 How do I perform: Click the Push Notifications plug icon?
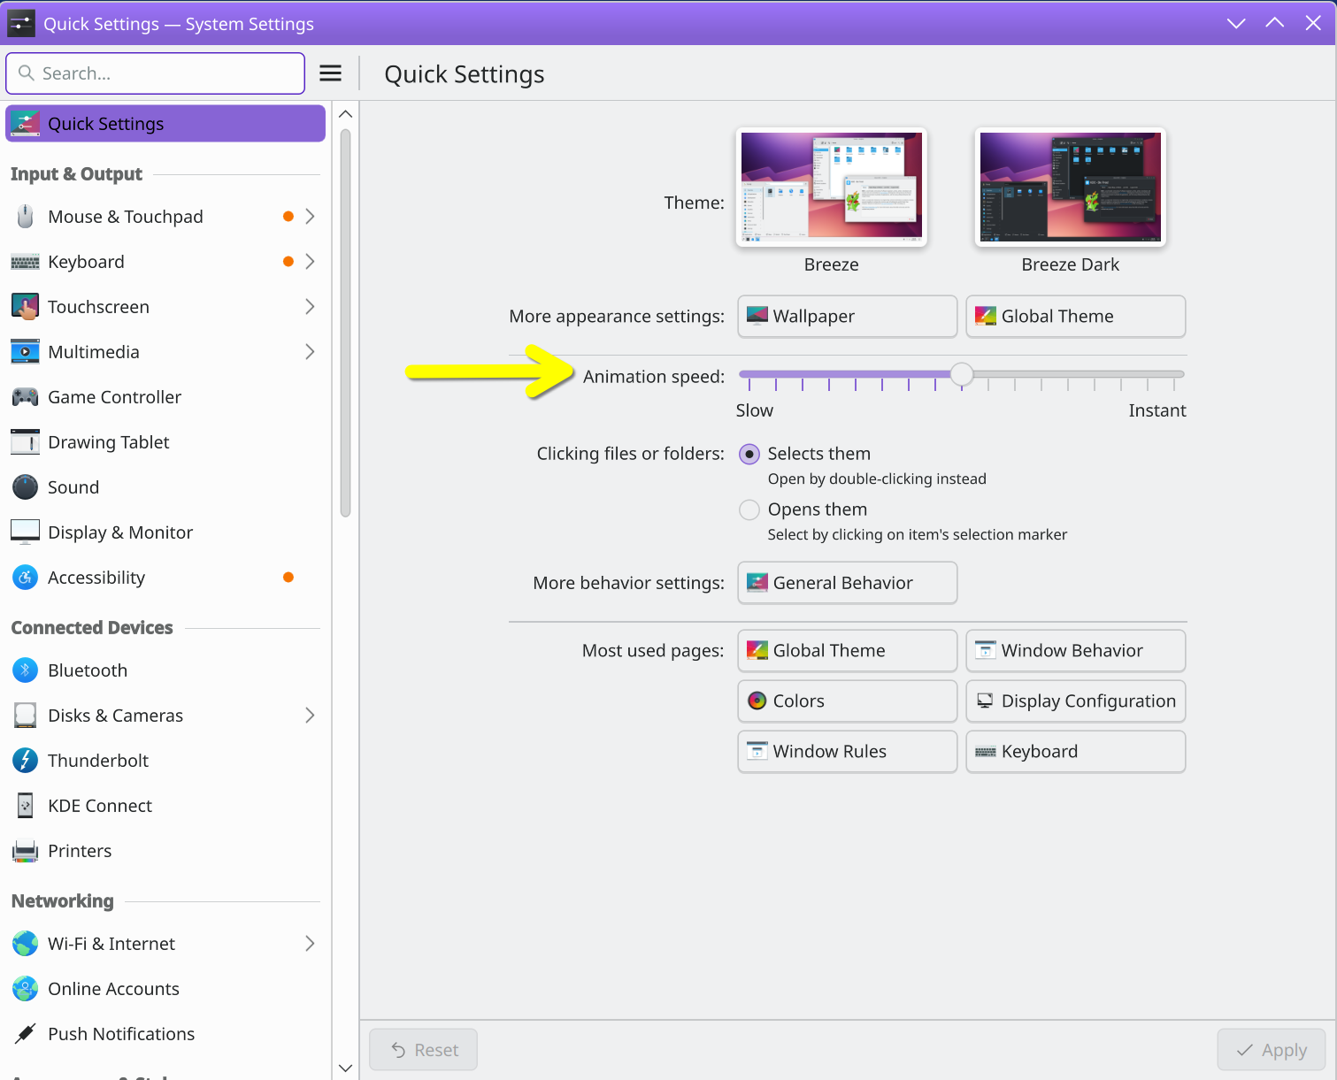pyautogui.click(x=25, y=1034)
